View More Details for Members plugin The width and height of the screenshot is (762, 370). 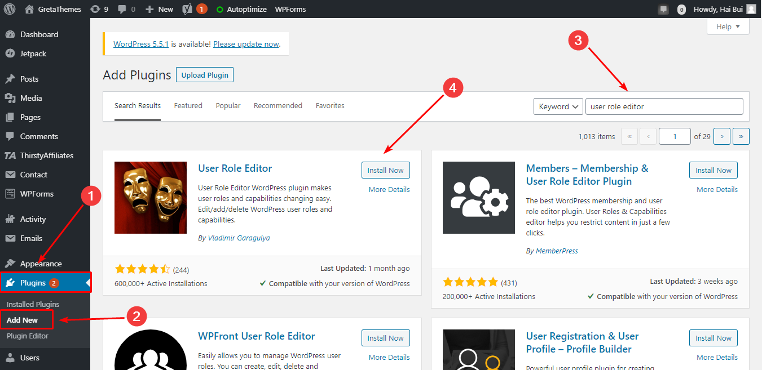(717, 189)
